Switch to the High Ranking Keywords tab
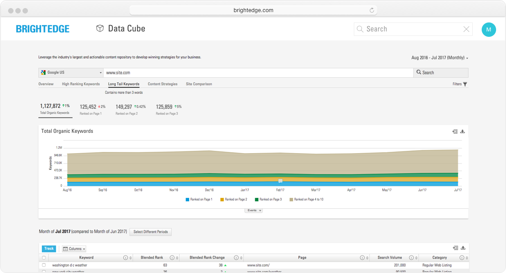This screenshot has height=273, width=506. pyautogui.click(x=81, y=84)
